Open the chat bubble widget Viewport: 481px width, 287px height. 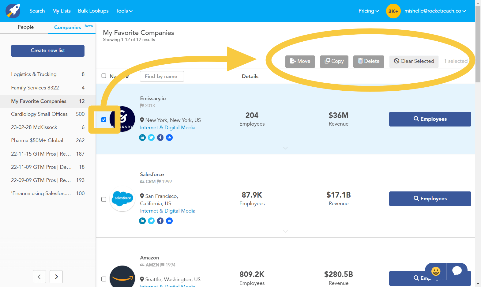(457, 271)
